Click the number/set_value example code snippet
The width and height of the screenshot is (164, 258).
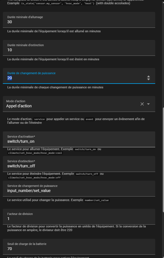tap(97, 200)
